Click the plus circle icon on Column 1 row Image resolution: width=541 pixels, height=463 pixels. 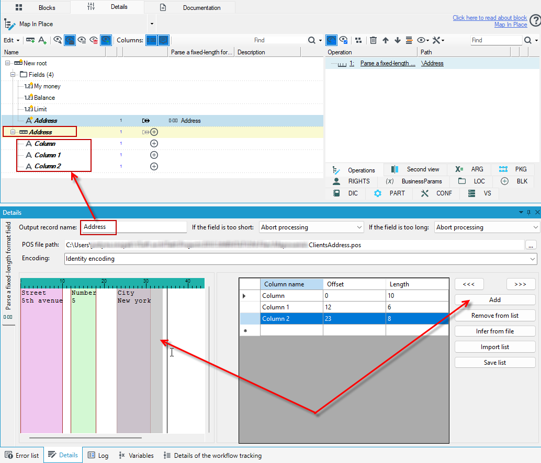(x=154, y=155)
